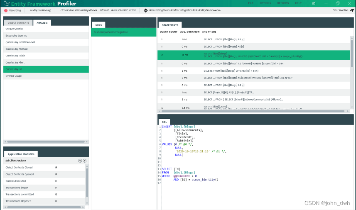
Task: Go to next statistics provider arrow
Action: [x=85, y=161]
